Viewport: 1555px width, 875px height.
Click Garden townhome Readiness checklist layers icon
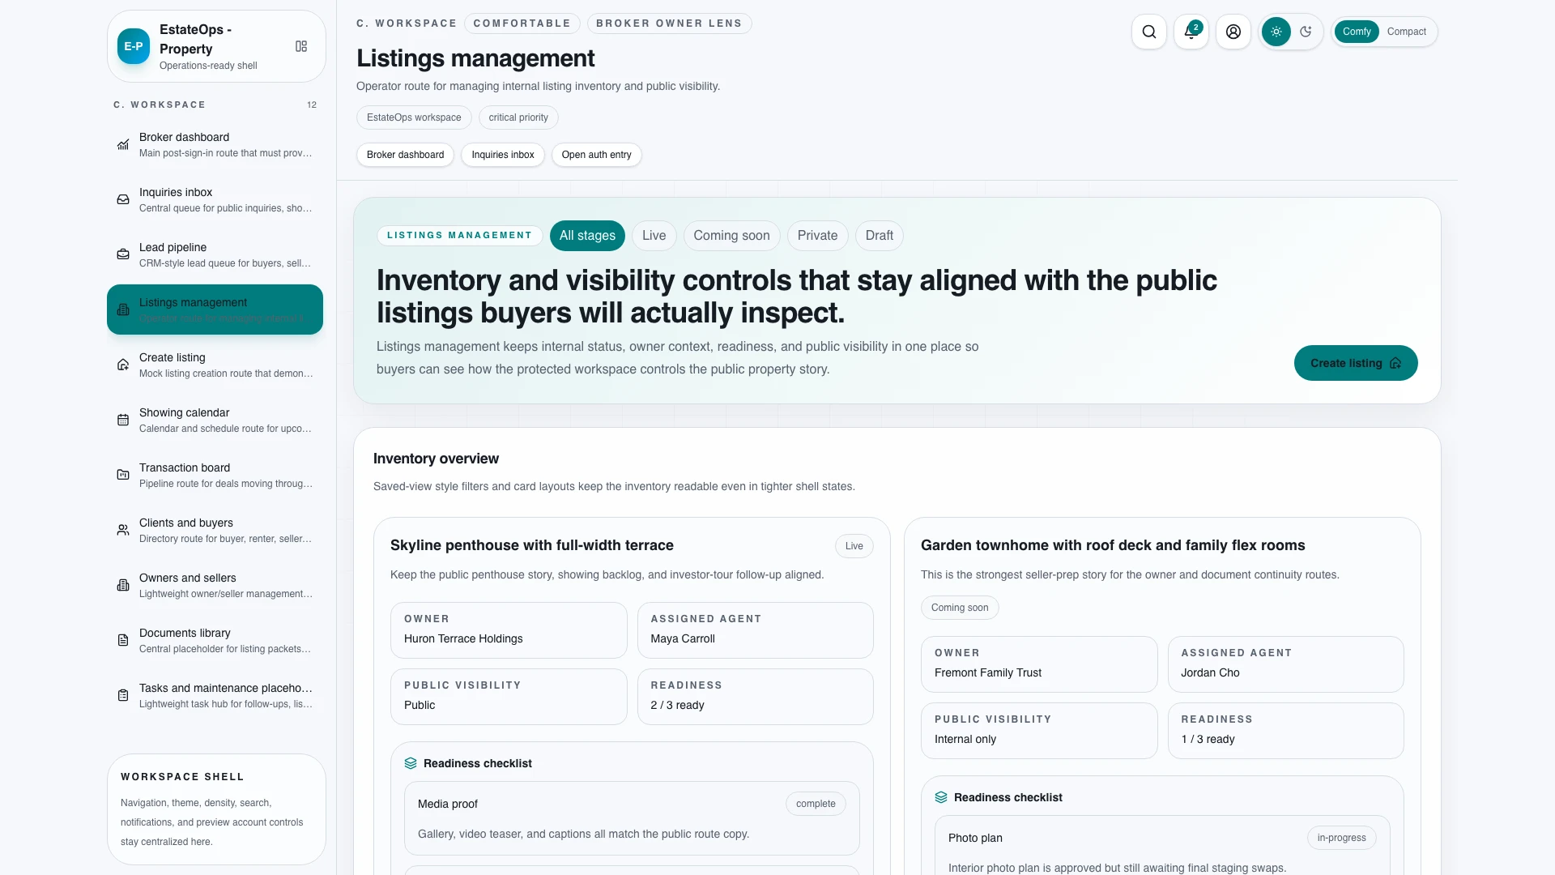pyautogui.click(x=941, y=797)
